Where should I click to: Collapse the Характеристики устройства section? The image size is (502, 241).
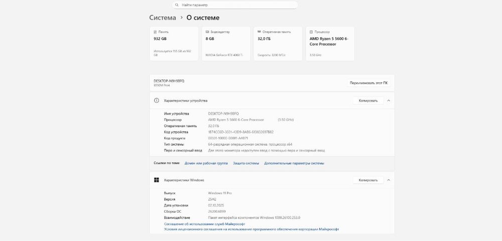pos(389,100)
